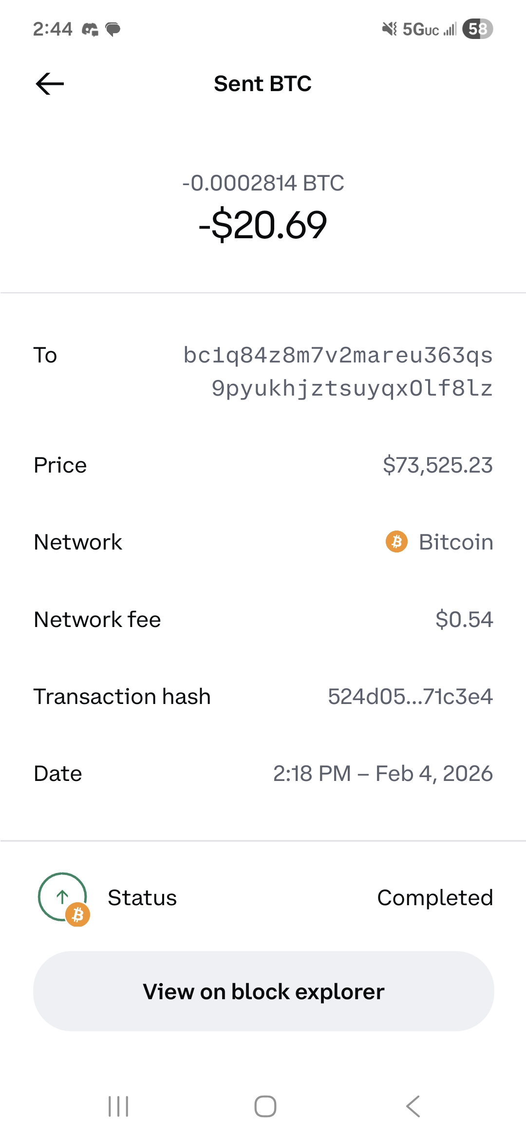This screenshot has width=526, height=1140.
Task: Tap the sent status arrow icon
Action: coord(63,897)
